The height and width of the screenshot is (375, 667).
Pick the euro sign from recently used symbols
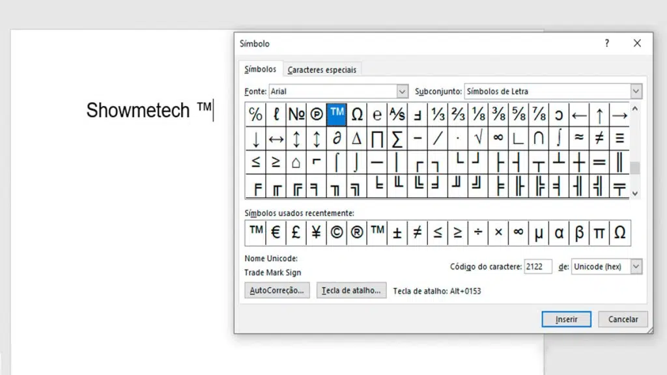coord(276,232)
